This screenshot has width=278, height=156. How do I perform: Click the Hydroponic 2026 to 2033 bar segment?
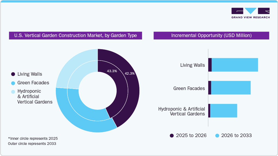(223, 111)
